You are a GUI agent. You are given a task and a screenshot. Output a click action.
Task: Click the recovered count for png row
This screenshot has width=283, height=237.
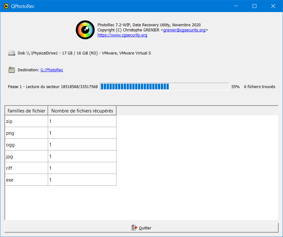coord(82,133)
